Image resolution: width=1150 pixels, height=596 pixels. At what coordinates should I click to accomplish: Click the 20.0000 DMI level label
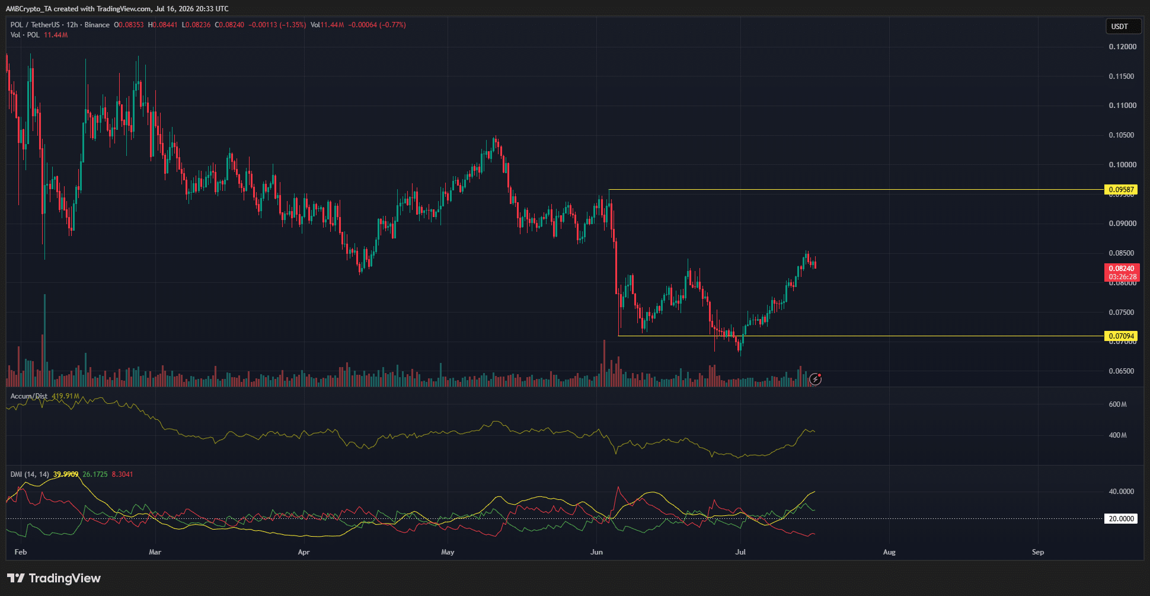tap(1122, 519)
